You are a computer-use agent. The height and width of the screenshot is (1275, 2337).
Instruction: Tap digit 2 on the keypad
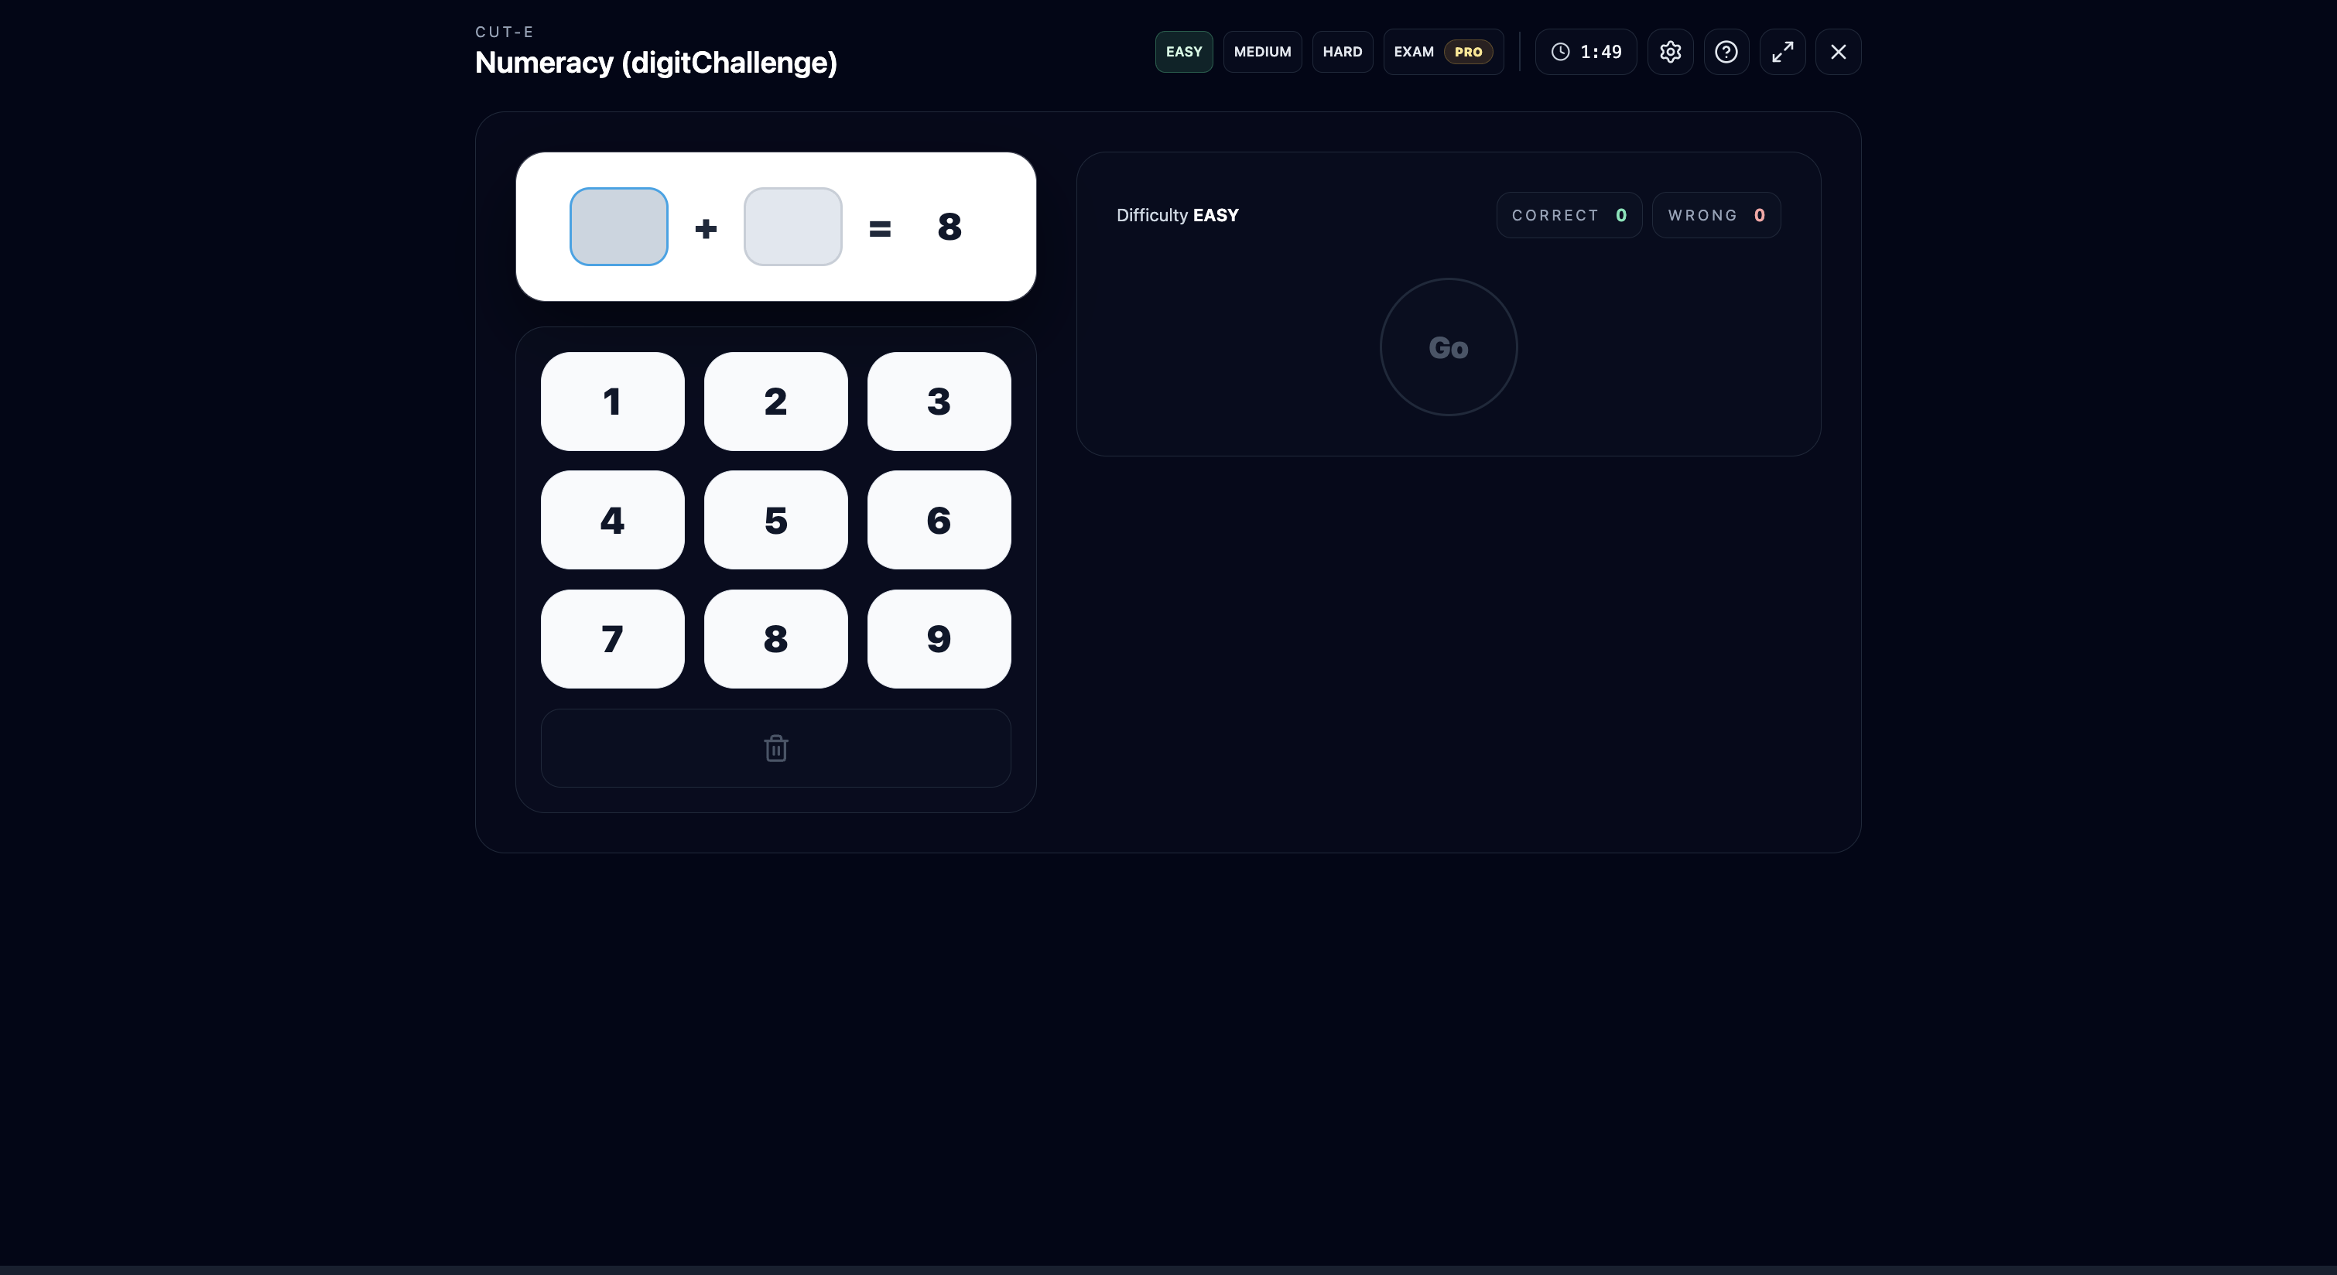pyautogui.click(x=775, y=402)
